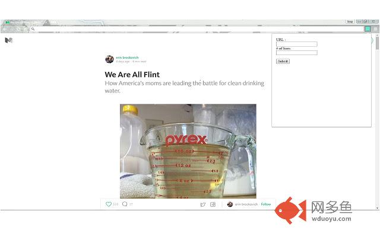Open the comment responses bubble icon
380x237 pixels.
coord(125,204)
